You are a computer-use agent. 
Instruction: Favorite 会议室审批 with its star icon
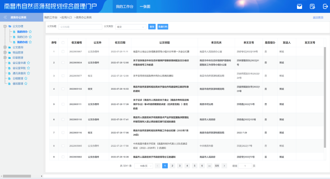click(x=28, y=68)
